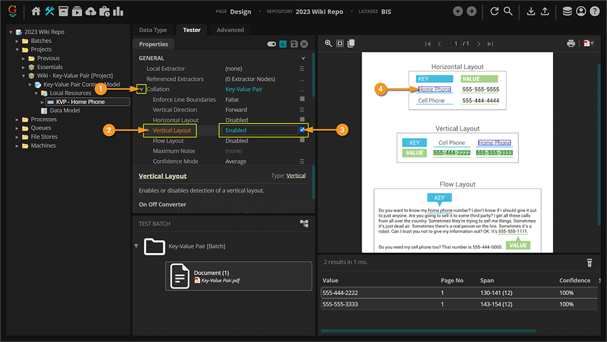Open the Home page icon

tap(36, 11)
